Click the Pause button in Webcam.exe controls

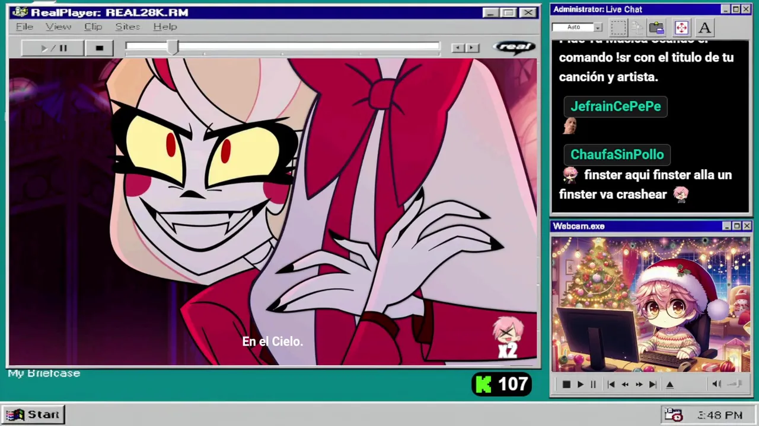(x=593, y=385)
